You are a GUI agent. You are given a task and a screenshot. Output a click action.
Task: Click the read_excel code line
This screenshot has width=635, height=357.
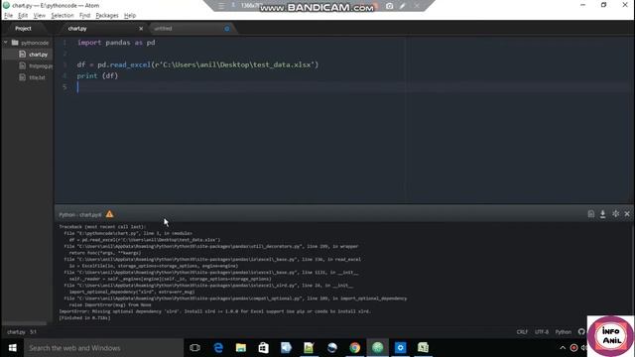tap(197, 64)
